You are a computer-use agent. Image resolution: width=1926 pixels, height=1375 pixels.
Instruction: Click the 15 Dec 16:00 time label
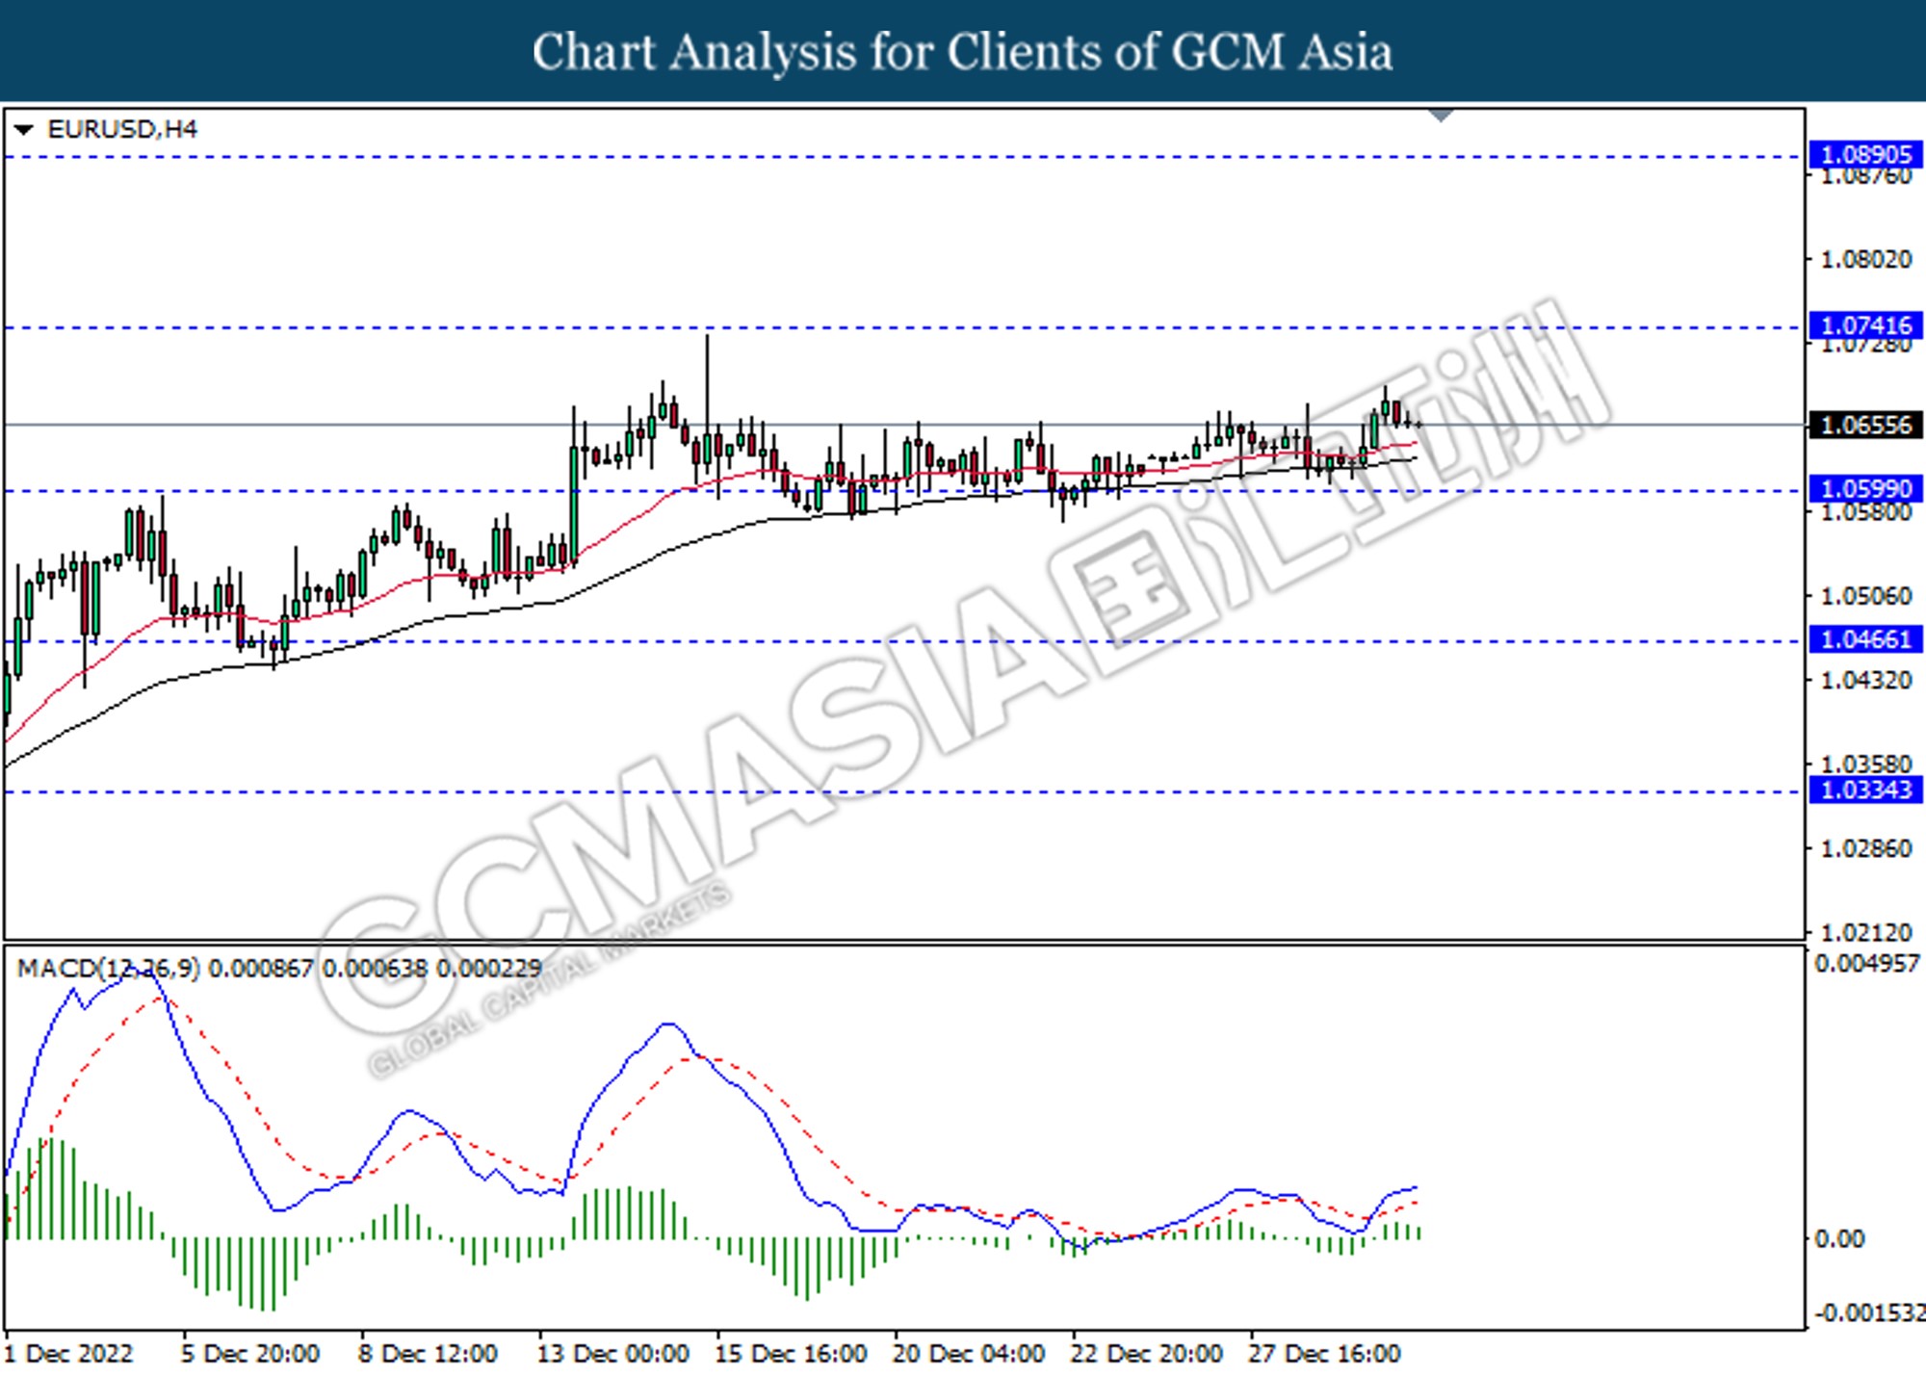click(x=792, y=1354)
